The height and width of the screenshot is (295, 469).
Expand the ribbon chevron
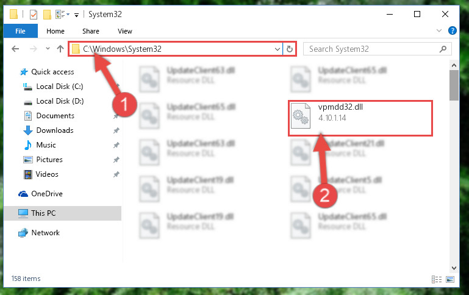(x=439, y=30)
